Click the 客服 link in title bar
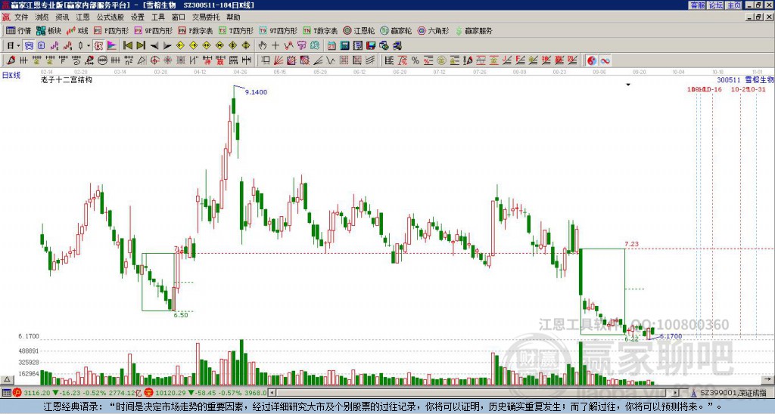775x414 pixels. click(697, 5)
